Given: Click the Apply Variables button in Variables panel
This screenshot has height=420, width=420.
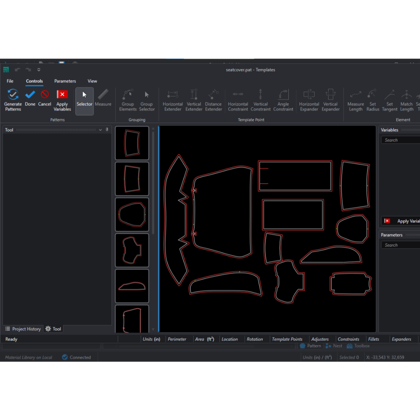Looking at the screenshot, I should (402, 221).
